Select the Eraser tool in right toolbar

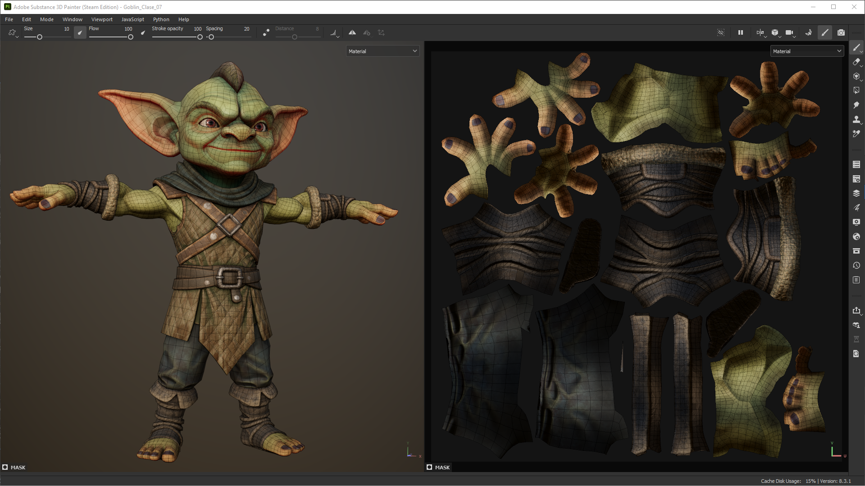856,62
